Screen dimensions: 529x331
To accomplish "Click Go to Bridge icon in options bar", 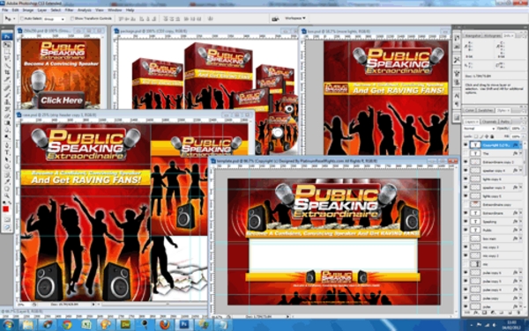I will pos(275,18).
